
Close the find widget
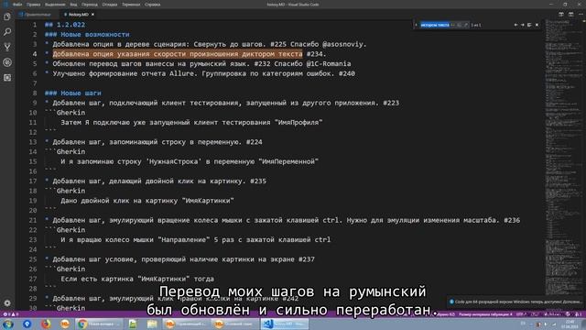(x=537, y=25)
